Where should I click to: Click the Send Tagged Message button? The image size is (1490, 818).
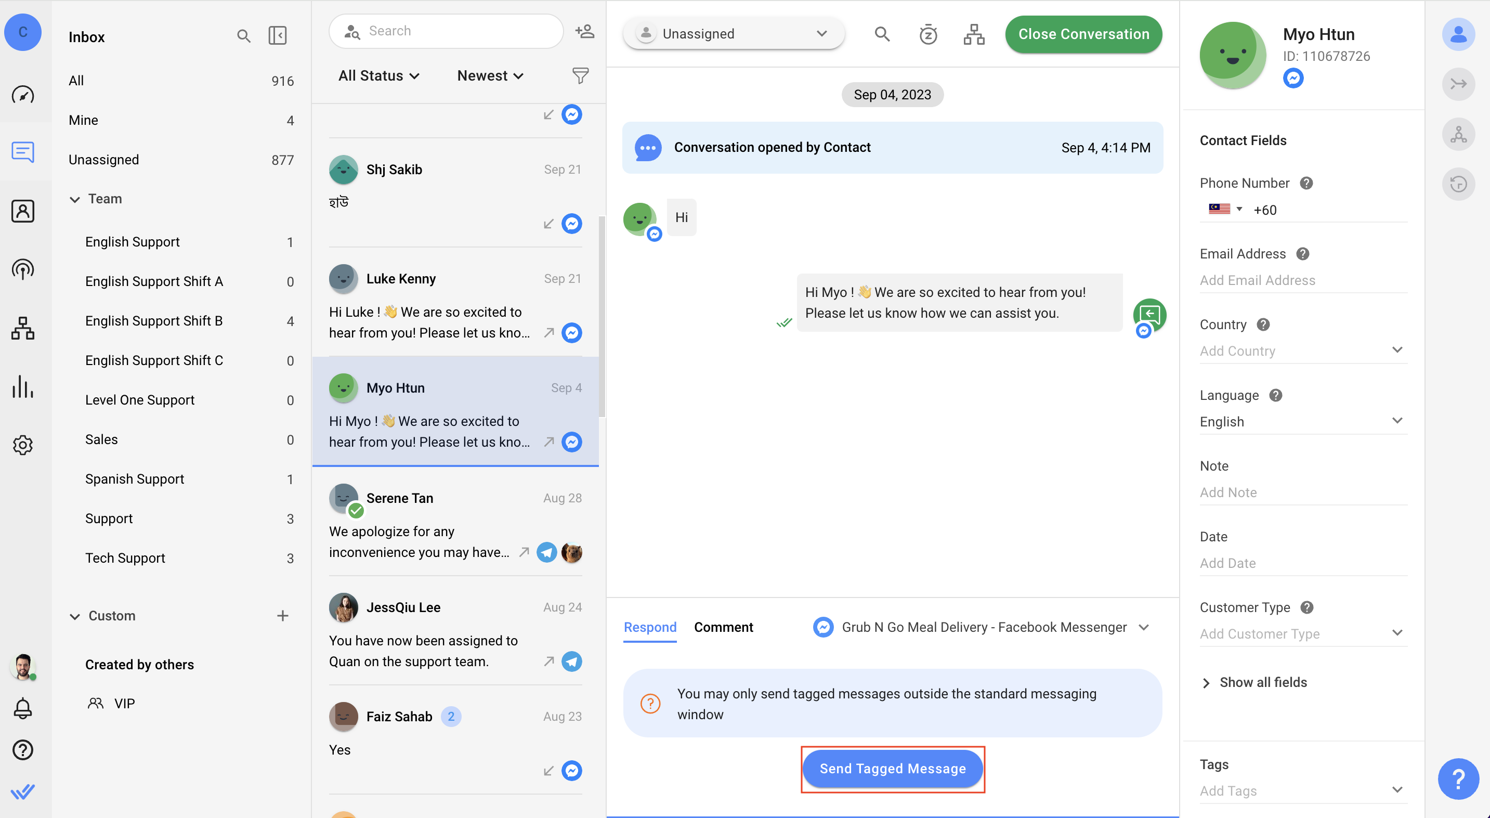pos(893,768)
